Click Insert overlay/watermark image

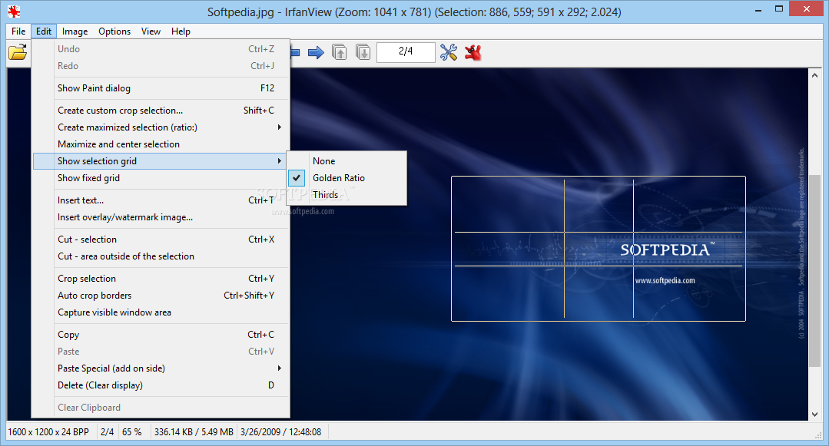[x=161, y=217]
